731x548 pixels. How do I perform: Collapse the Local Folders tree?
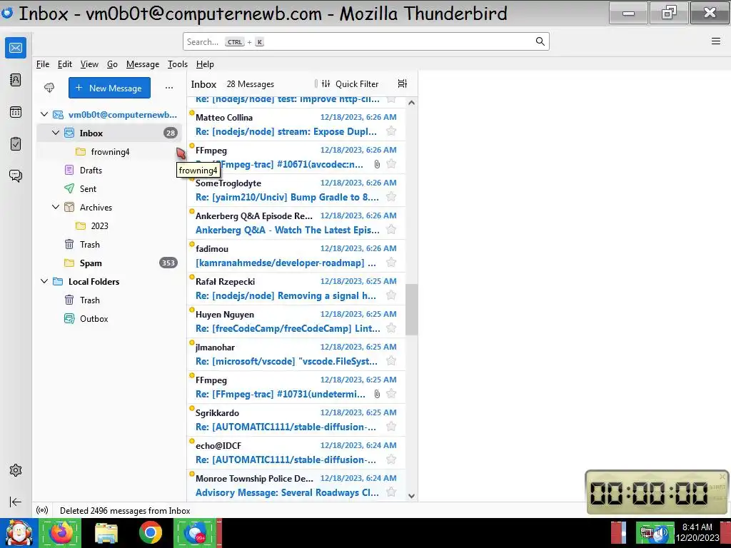[x=44, y=281]
